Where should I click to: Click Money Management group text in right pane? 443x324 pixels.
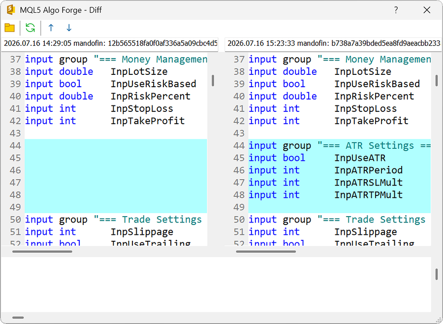(x=388, y=60)
